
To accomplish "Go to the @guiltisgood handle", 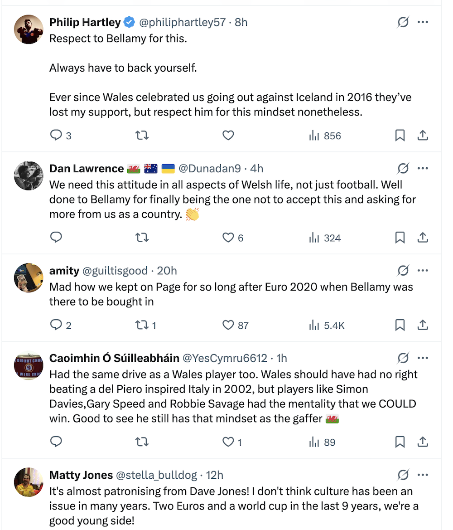I will pos(115,271).
